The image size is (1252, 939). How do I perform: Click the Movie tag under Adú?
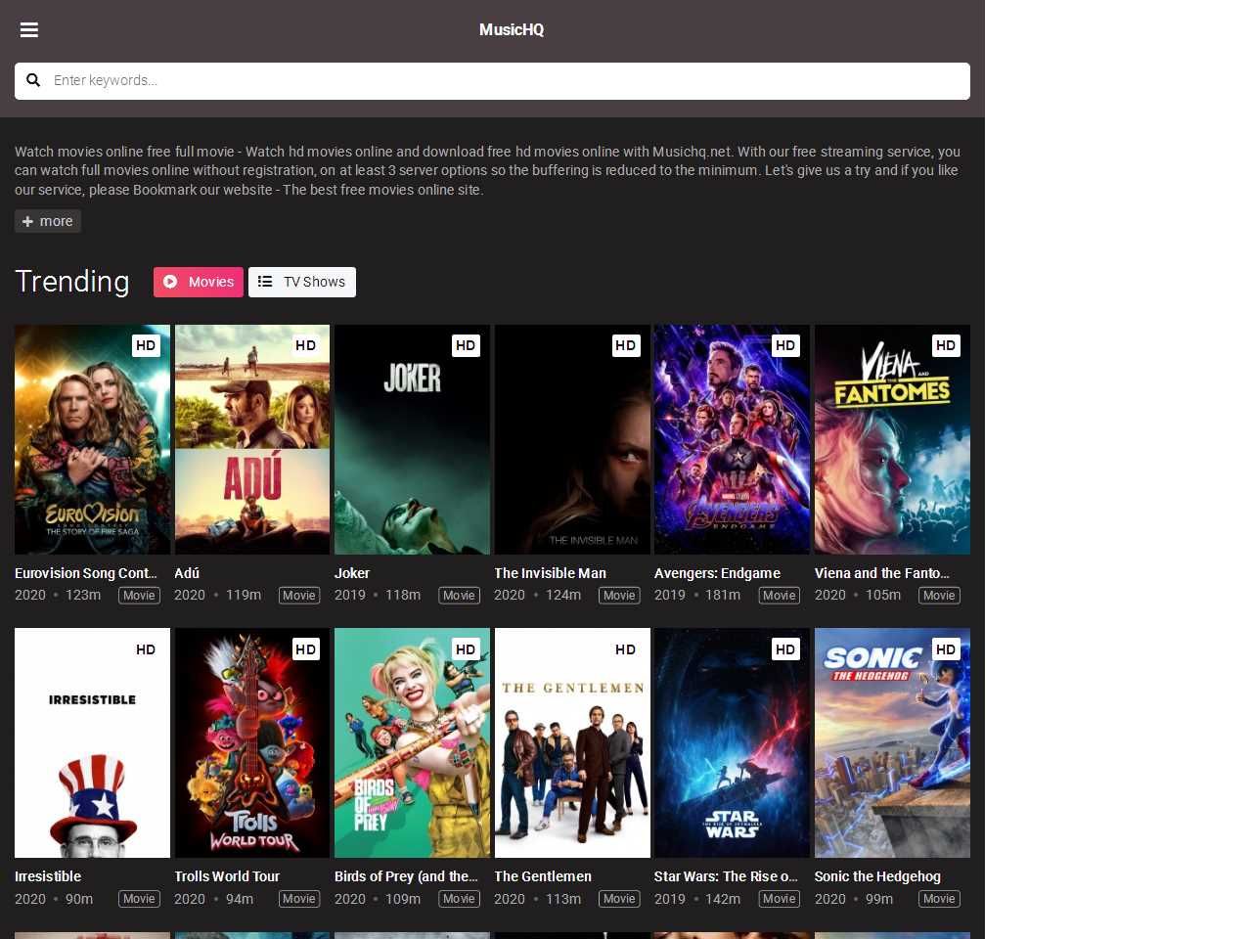click(x=299, y=596)
